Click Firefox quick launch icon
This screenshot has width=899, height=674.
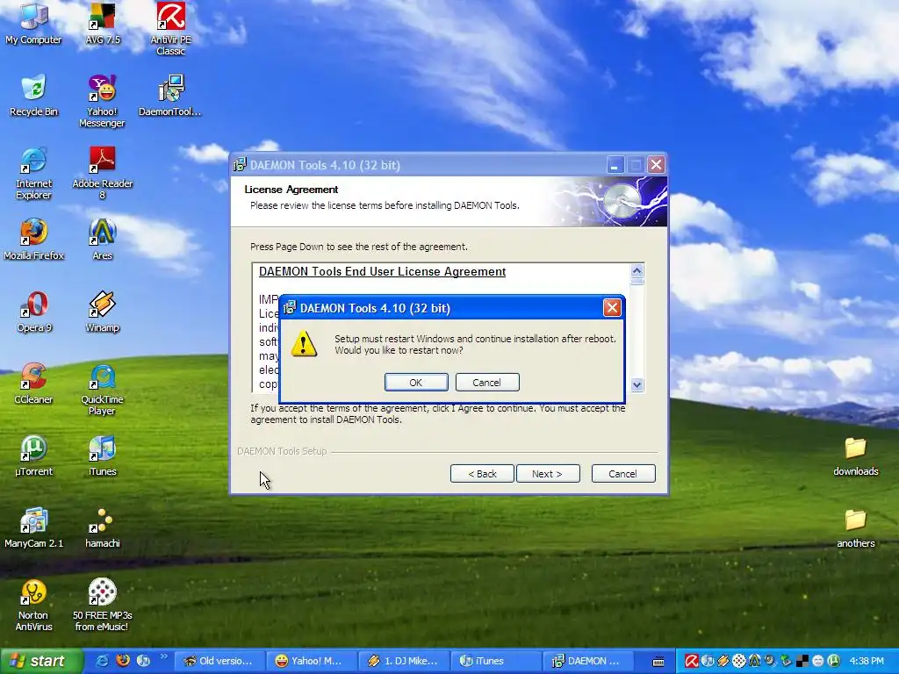[x=123, y=661]
